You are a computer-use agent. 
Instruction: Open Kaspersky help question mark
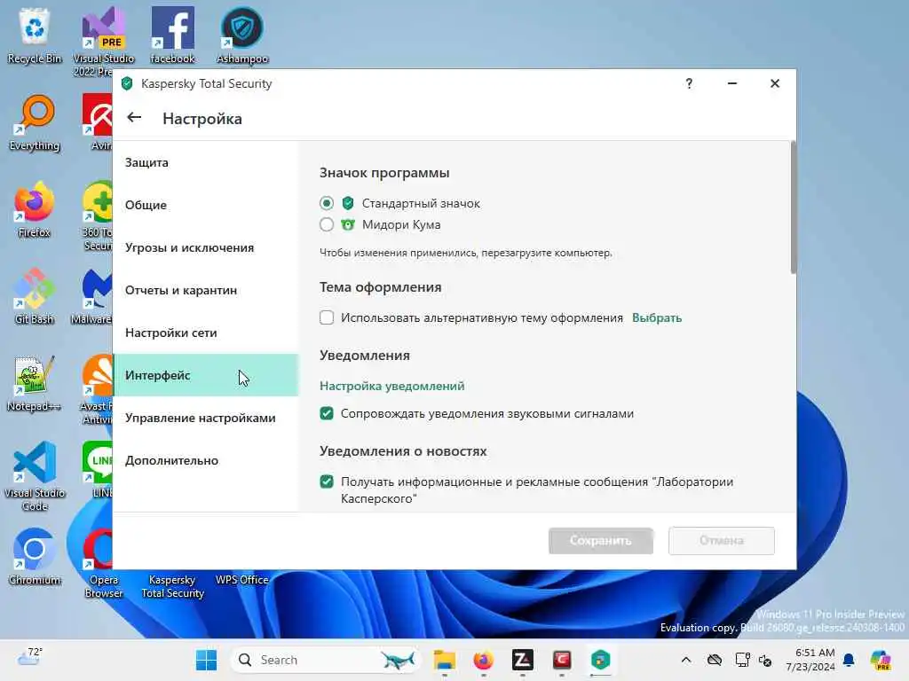689,83
